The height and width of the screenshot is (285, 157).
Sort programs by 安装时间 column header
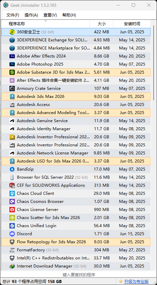tap(132, 24)
